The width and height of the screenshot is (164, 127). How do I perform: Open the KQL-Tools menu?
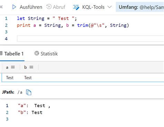[92, 7]
